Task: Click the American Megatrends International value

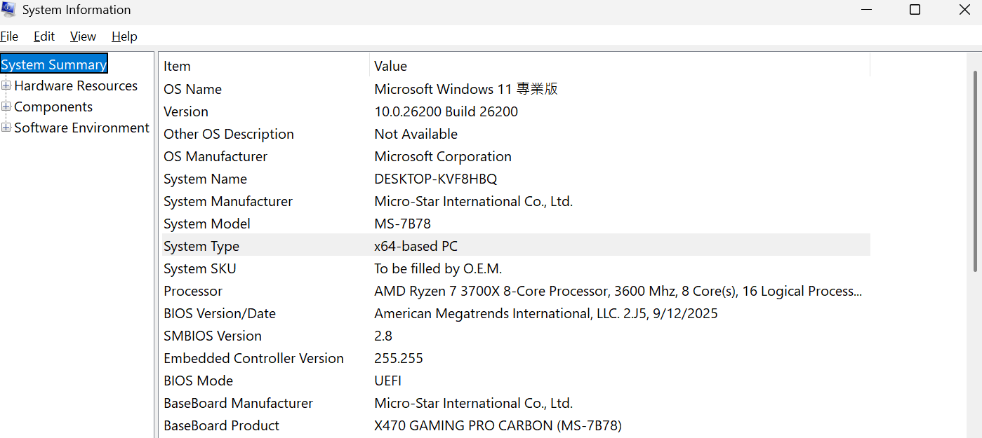Action: pyautogui.click(x=546, y=313)
